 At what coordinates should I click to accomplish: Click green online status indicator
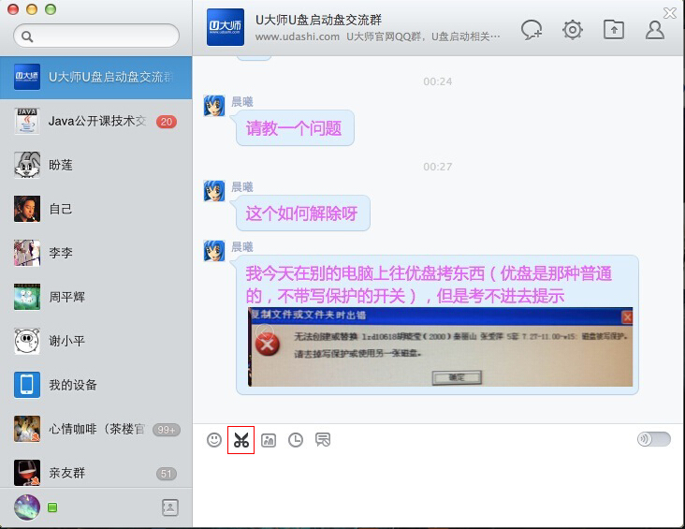tap(52, 507)
